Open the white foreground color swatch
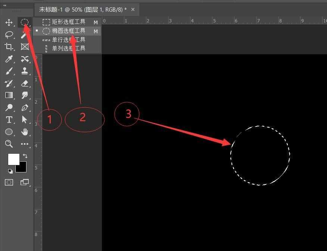The width and height of the screenshot is (327, 251). click(x=13, y=159)
